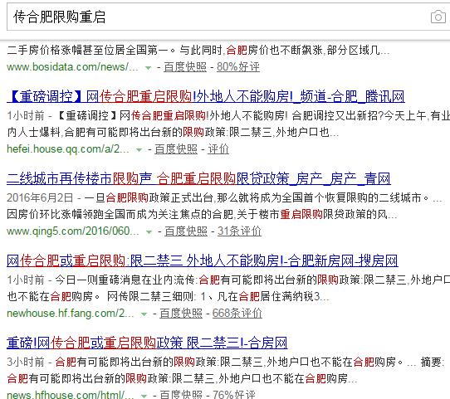
Task: Expand the dropdown arrow beside www.qing5.com
Action: [149, 232]
